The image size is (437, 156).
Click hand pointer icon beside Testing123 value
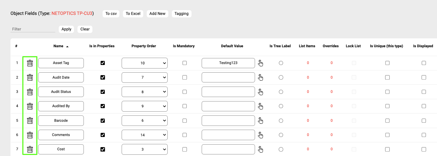(x=261, y=63)
